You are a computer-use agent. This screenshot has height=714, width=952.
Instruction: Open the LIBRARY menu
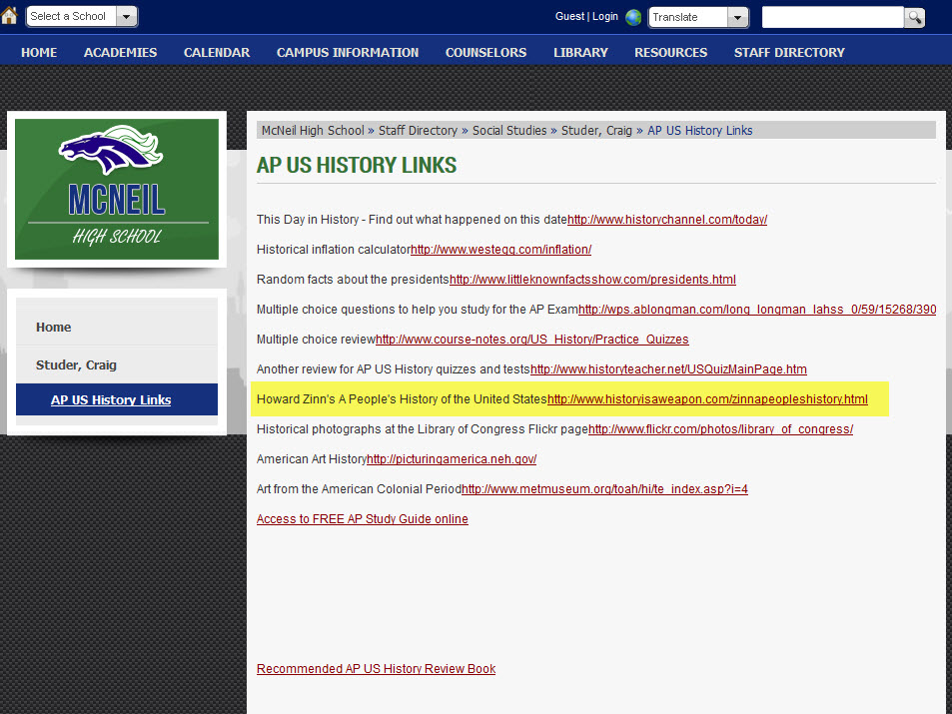[x=580, y=52]
